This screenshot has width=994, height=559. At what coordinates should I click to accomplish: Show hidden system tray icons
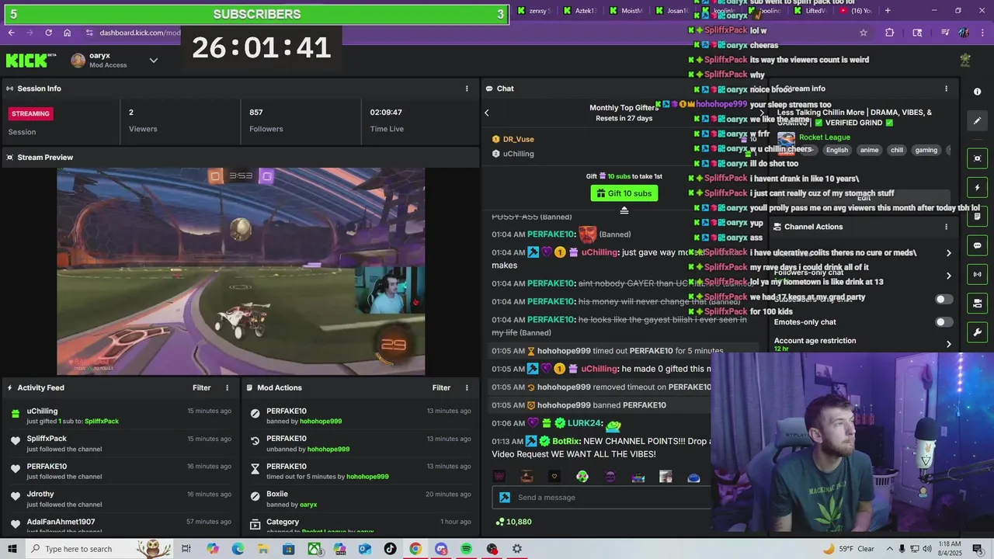[x=890, y=549]
